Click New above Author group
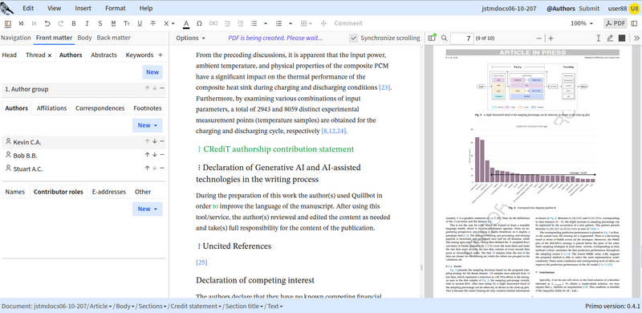This screenshot has width=642, height=313. 152,72
